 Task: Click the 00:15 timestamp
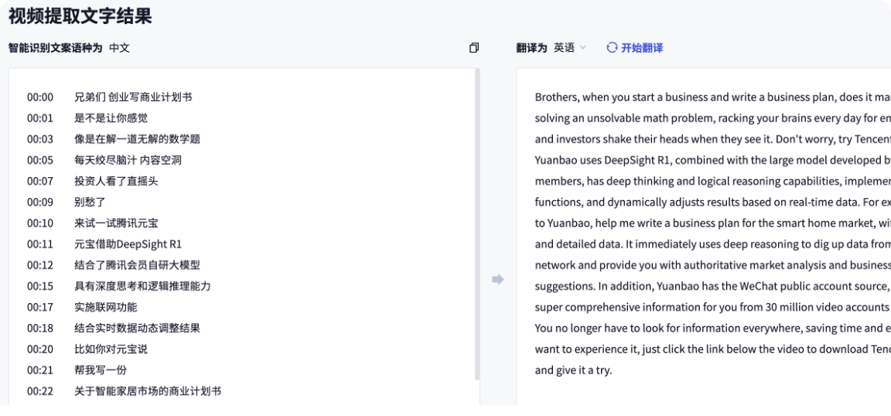tap(39, 286)
